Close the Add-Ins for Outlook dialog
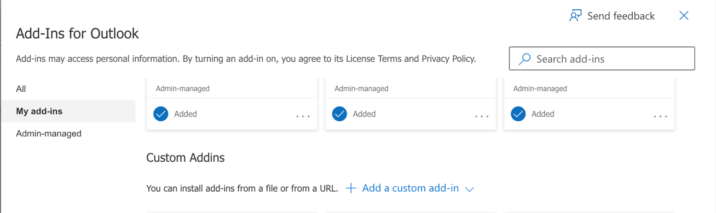Image resolution: width=716 pixels, height=213 pixels. (x=684, y=15)
